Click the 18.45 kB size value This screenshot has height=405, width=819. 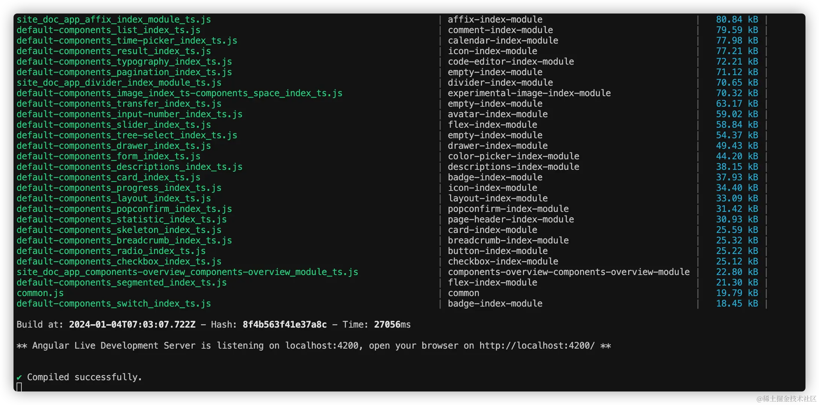pos(737,304)
